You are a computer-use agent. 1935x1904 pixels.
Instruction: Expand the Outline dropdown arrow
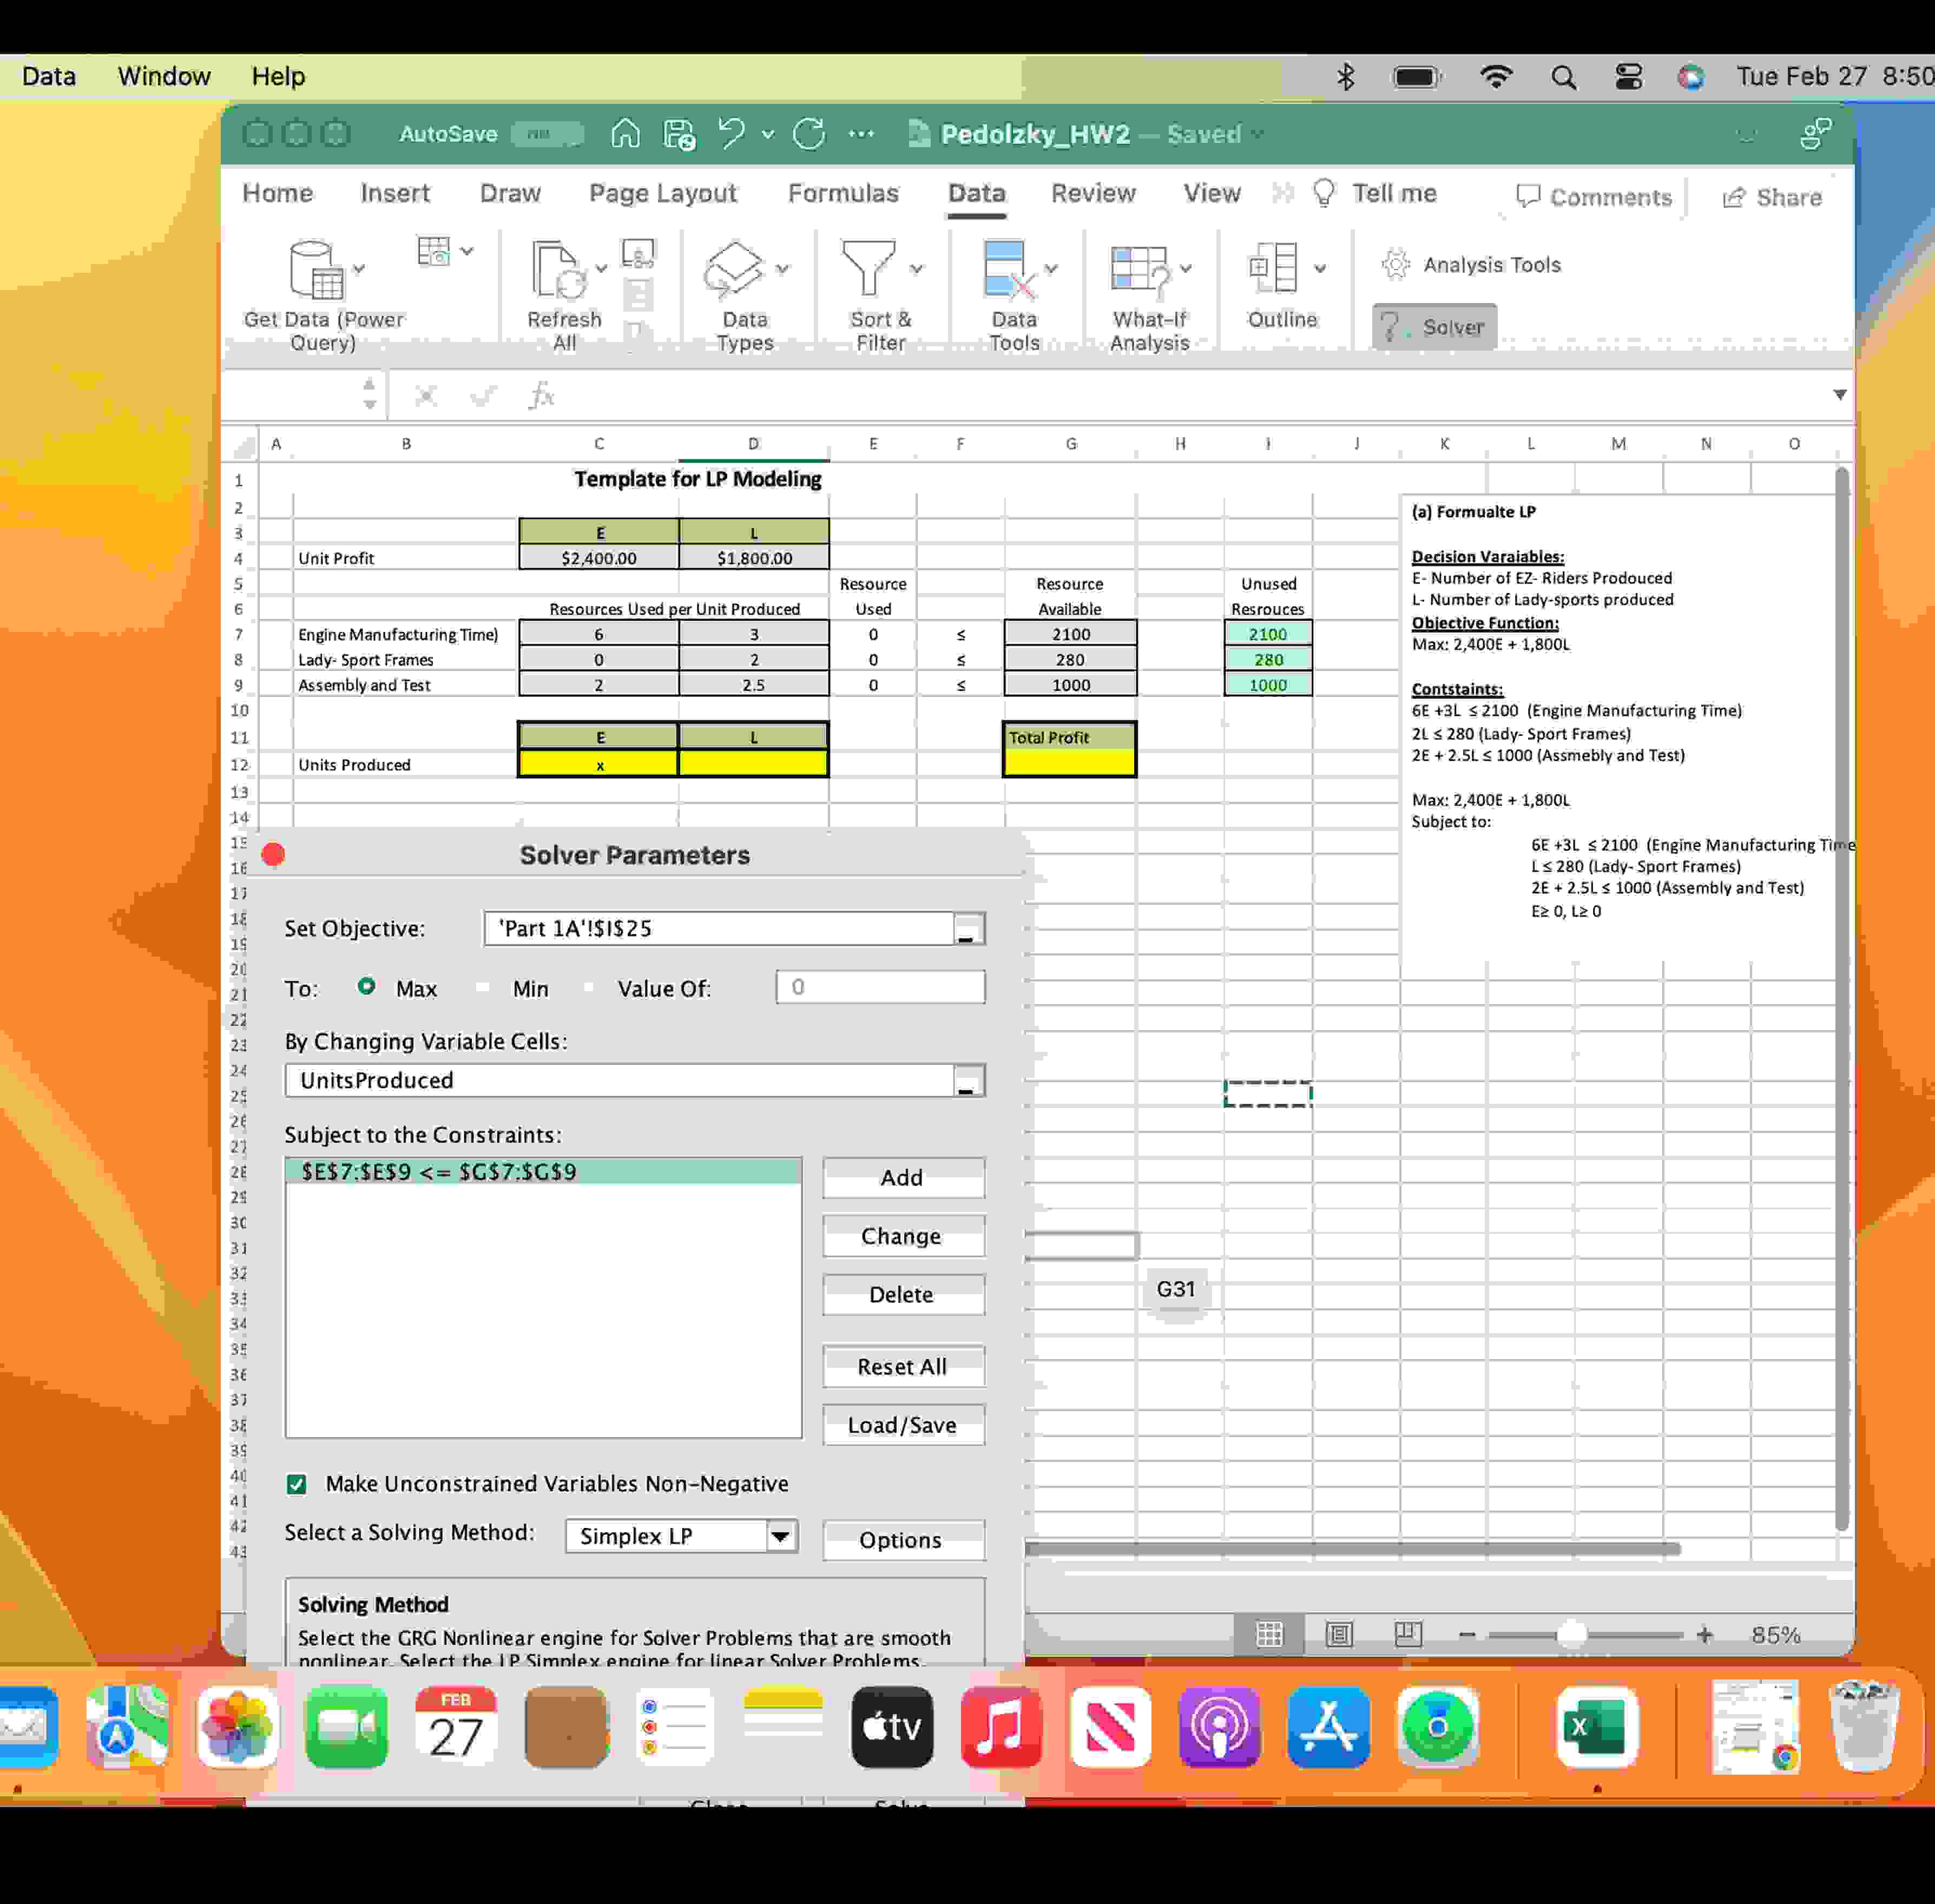tap(1320, 268)
